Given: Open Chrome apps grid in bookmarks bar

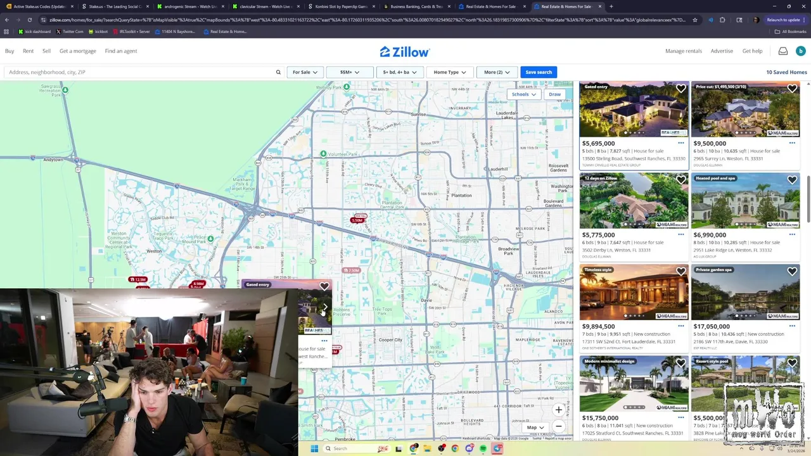Looking at the screenshot, I should click(x=6, y=32).
